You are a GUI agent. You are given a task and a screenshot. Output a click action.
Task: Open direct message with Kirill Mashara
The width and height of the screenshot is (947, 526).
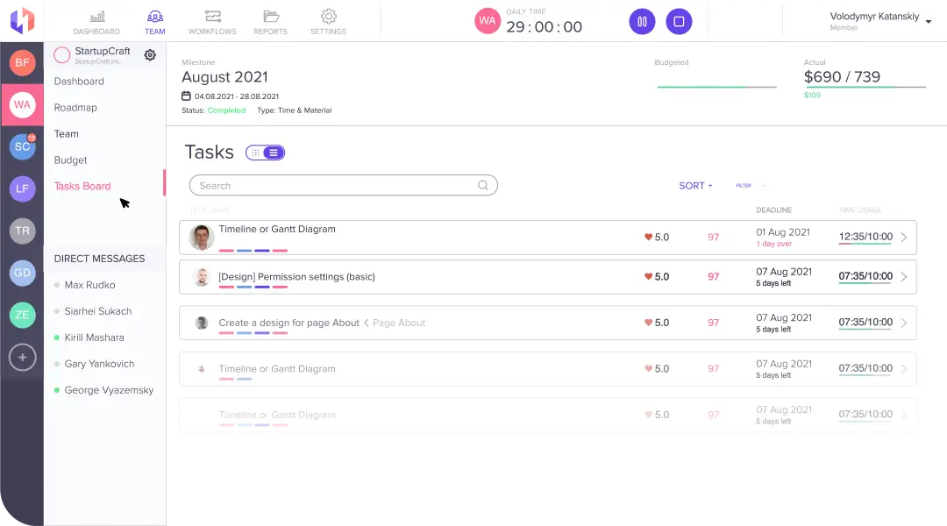(94, 338)
